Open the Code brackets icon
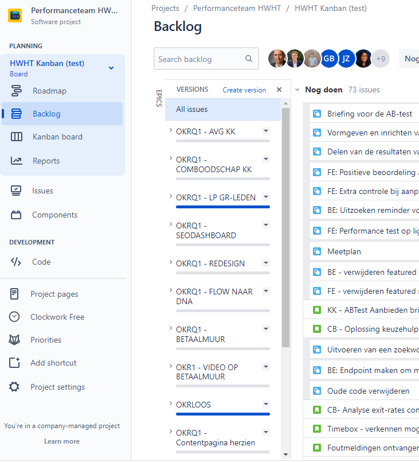 pos(16,262)
